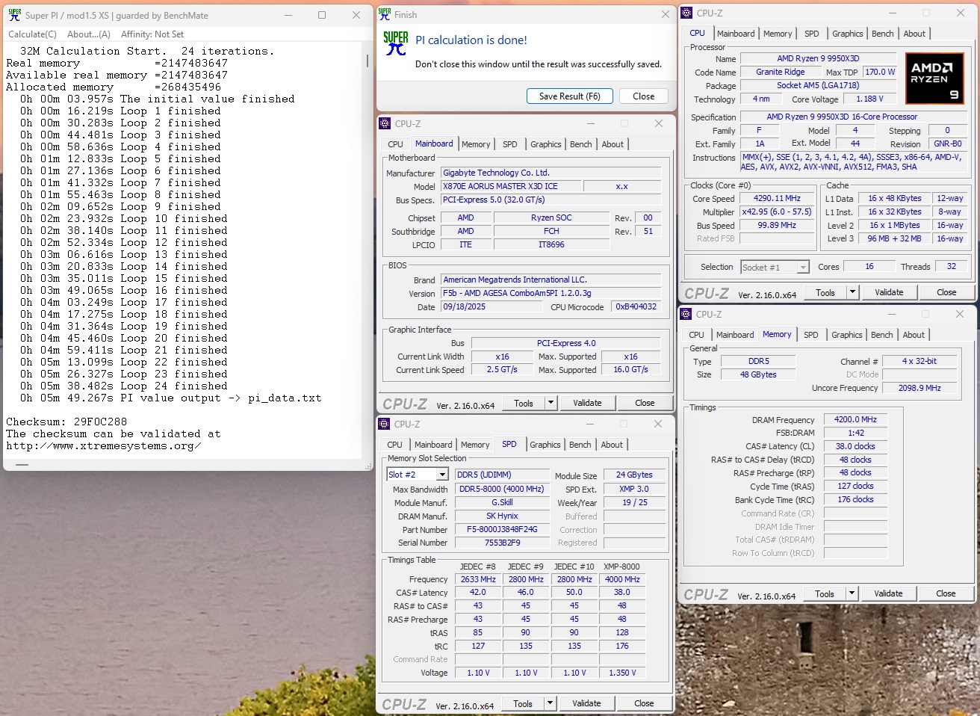
Task: Click the Finish dialog title bar icon
Action: [385, 14]
